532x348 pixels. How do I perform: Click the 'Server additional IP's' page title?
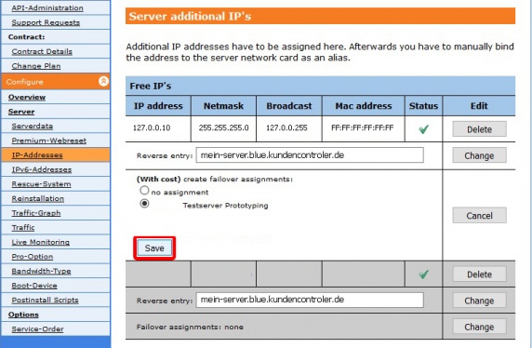coord(190,17)
